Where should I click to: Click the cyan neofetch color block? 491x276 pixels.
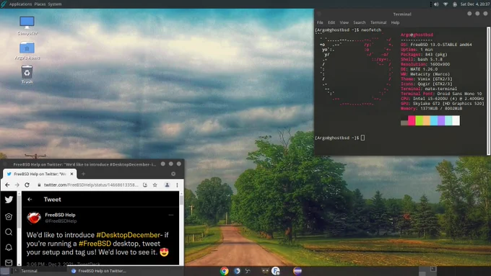point(434,120)
